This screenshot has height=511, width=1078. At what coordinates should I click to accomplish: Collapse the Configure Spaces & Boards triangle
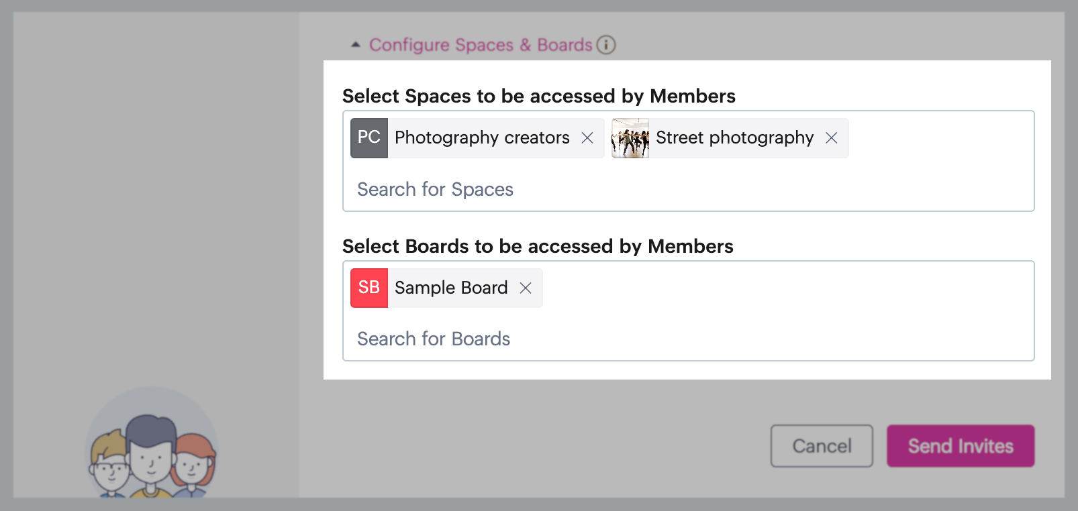coord(356,45)
